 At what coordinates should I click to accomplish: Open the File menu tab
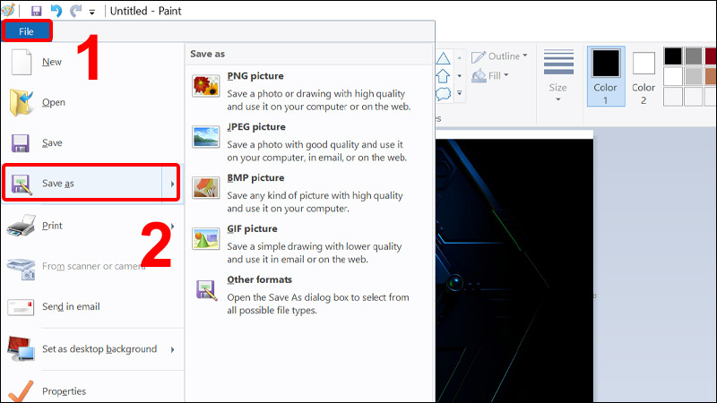[27, 31]
